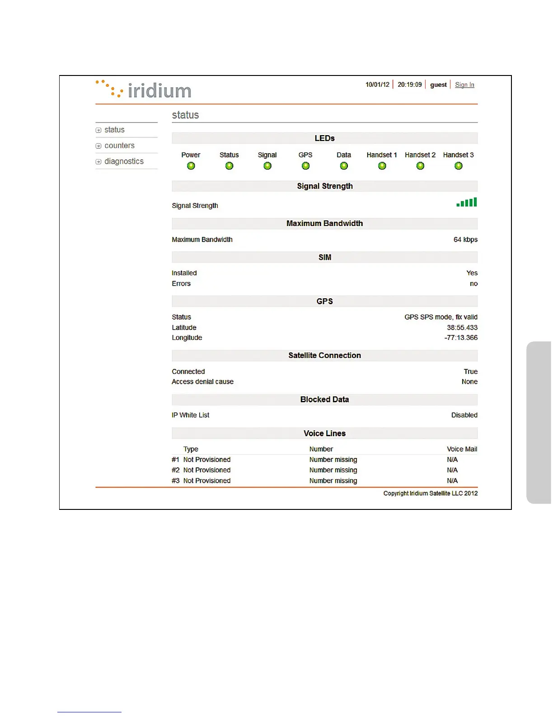Click the Voice Lines section header
Viewport: 553px width, 716px height.
(x=325, y=433)
